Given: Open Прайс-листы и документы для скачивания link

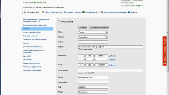Looking at the screenshot, I should [x=34, y=51].
